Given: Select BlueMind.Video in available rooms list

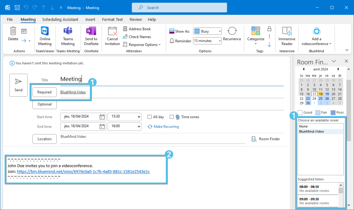Looking at the screenshot, I should point(312,131).
